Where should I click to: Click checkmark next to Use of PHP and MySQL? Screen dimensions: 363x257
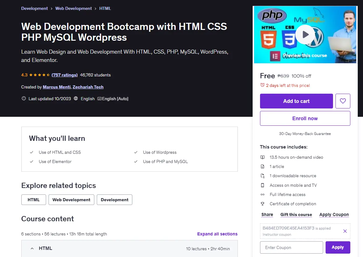pos(136,161)
